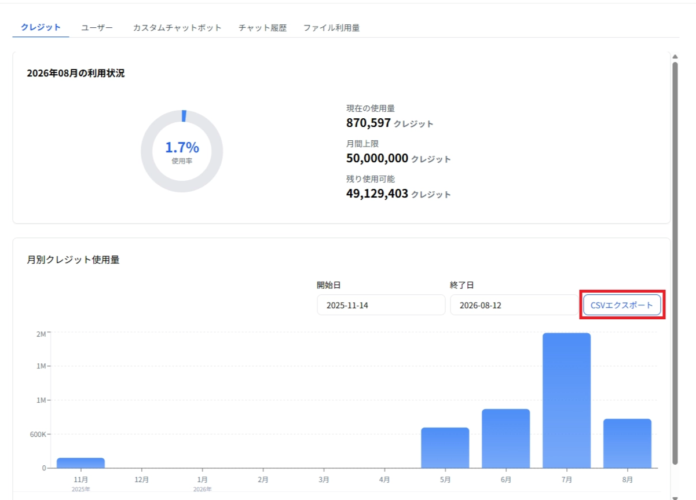
Task: Click the 12月 axis label
Action: coord(141,480)
